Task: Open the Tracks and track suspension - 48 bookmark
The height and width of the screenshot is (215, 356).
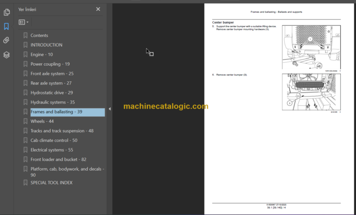Action: pos(62,131)
